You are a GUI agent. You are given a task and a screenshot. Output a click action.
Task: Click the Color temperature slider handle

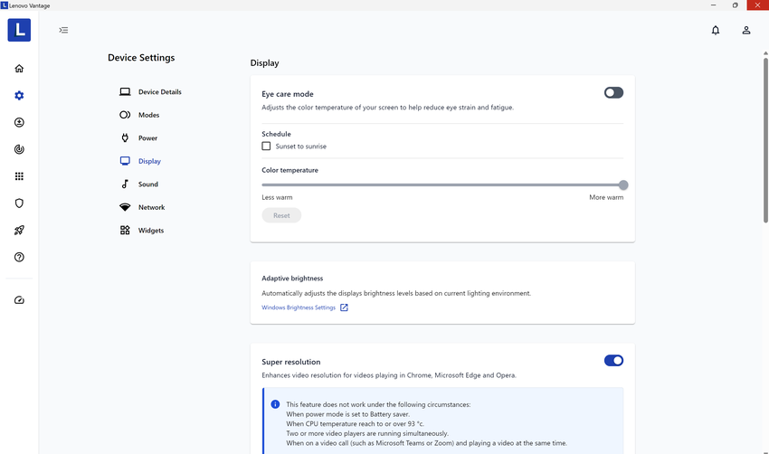(623, 184)
